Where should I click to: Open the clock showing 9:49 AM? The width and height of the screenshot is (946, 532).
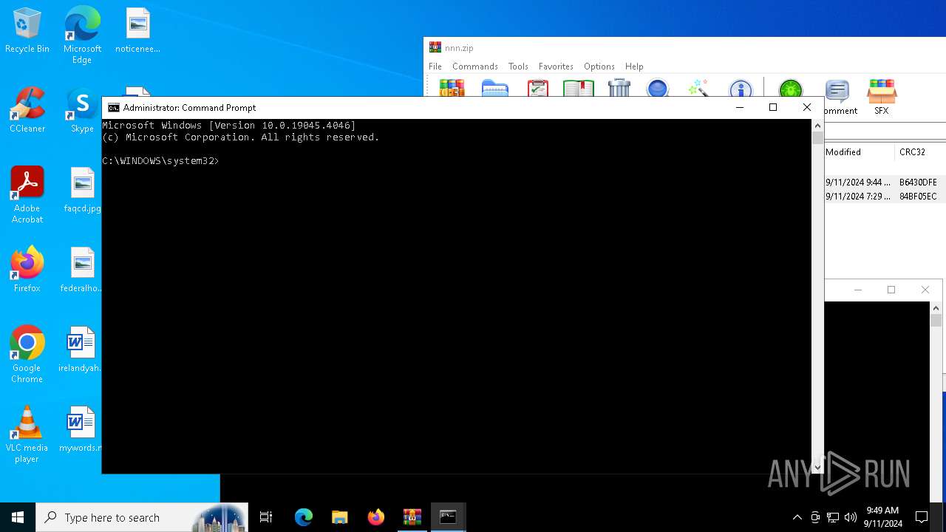882,517
